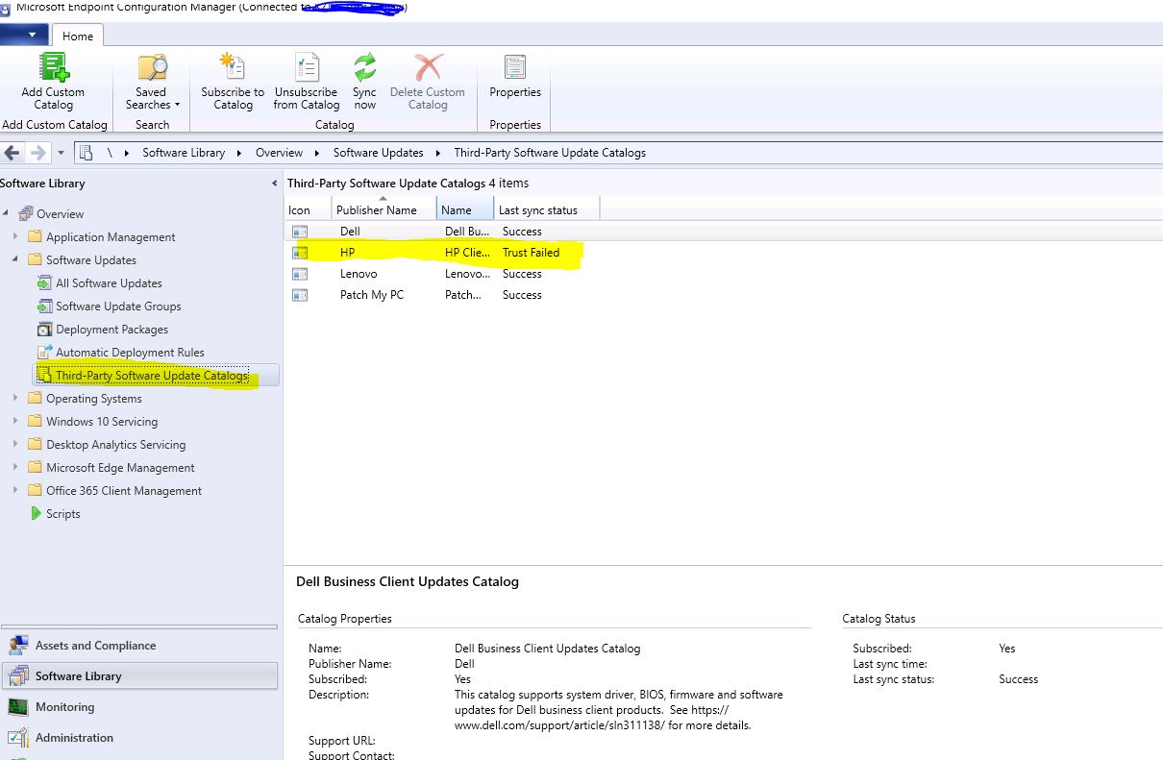This screenshot has width=1163, height=760.
Task: Click the Software Update Groups icon
Action: [x=44, y=306]
